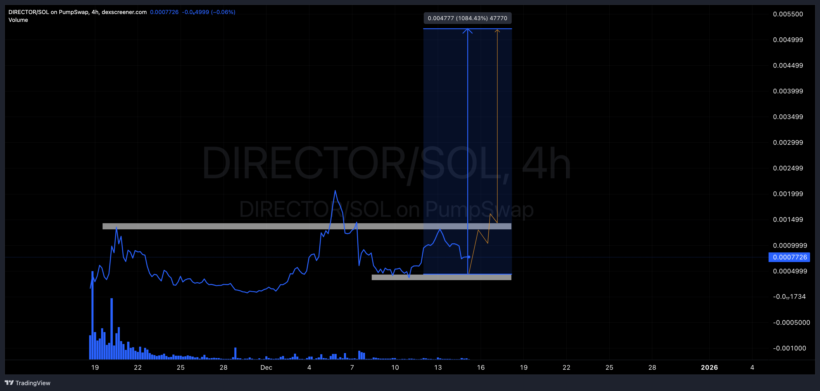Click the TradingView logo icon
The height and width of the screenshot is (391, 820).
9,383
